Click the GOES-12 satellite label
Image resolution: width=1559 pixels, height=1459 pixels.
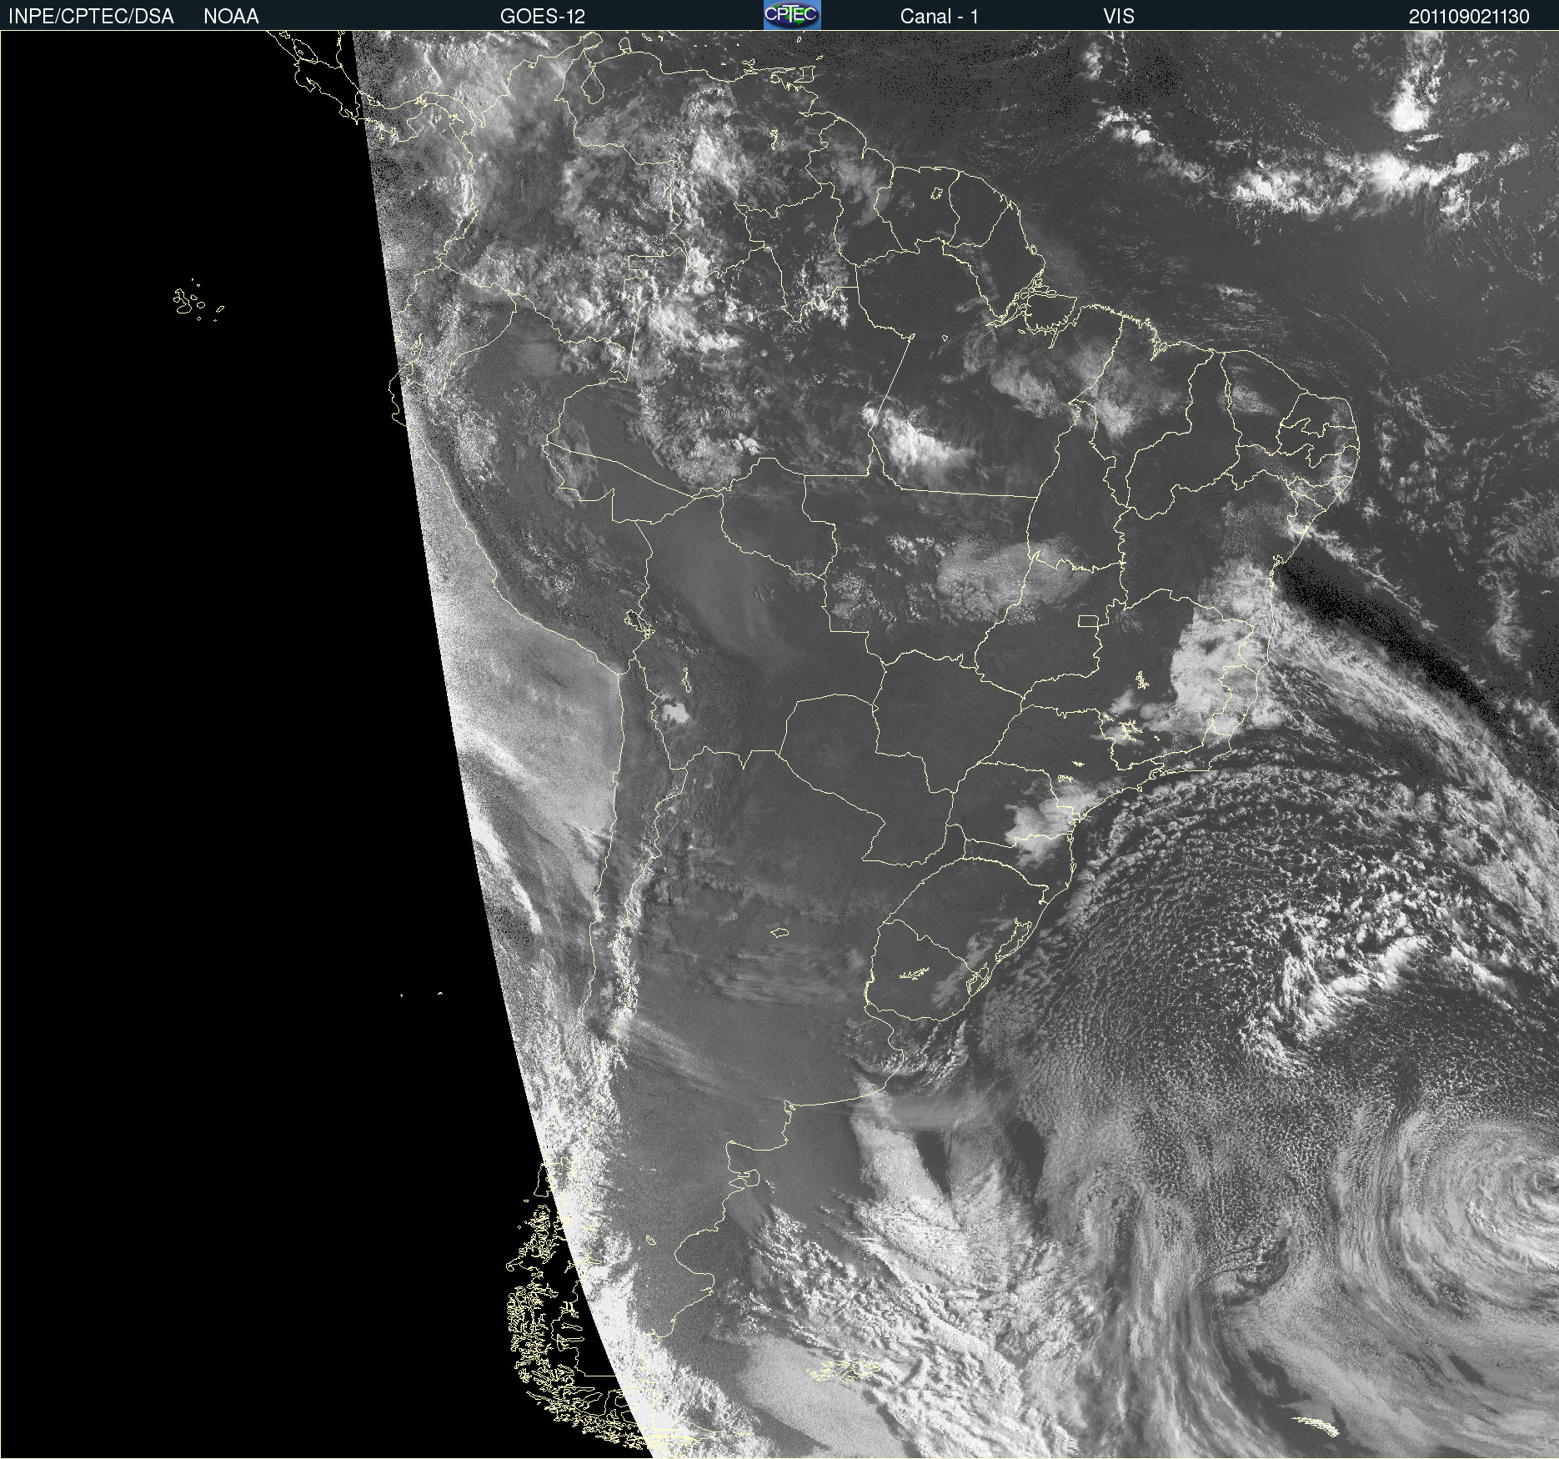tap(543, 17)
